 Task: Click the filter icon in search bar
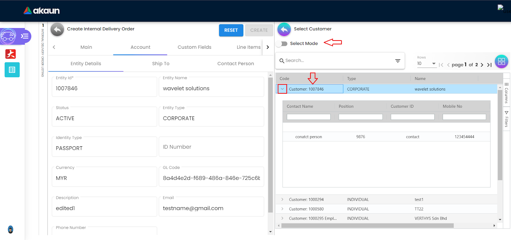(398, 61)
